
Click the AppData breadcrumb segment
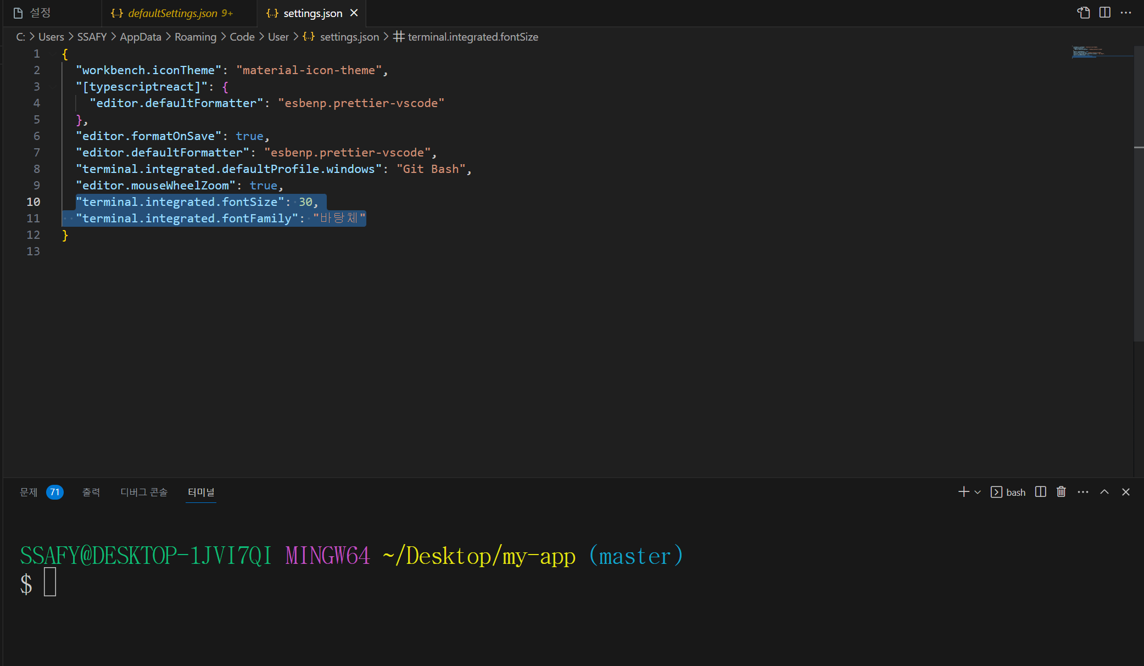[141, 37]
